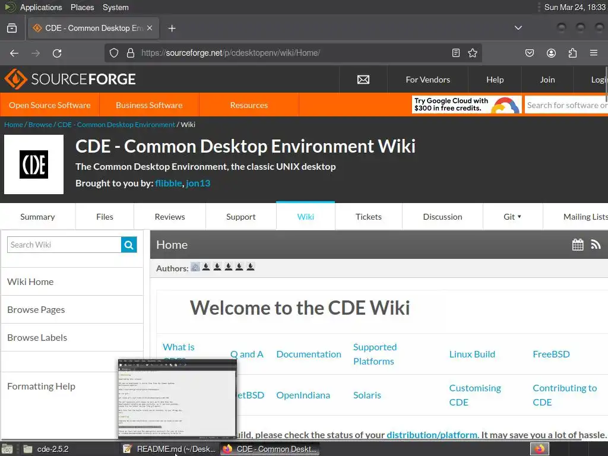Click the date and time clock
Image resolution: width=608 pixels, height=456 pixels.
pos(575,7)
